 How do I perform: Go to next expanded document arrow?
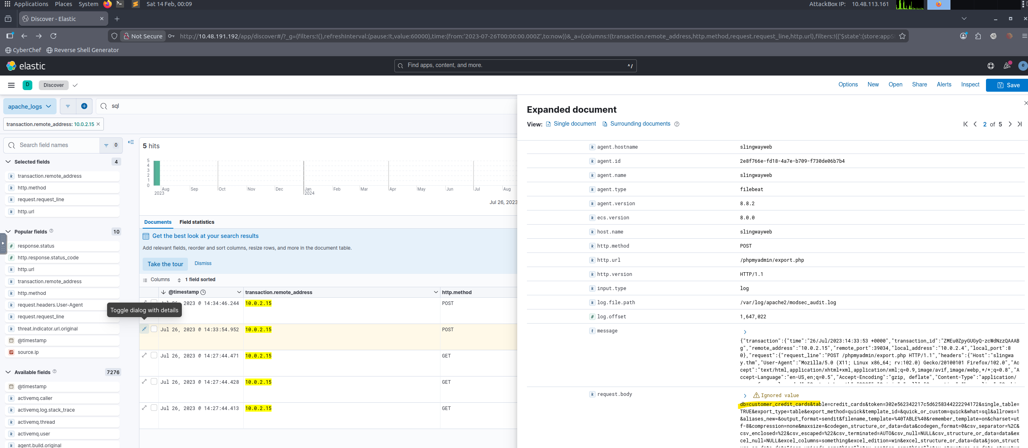click(1010, 124)
